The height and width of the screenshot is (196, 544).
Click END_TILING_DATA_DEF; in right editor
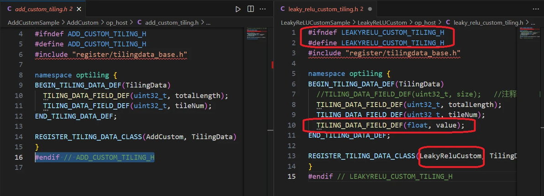tap(350, 135)
